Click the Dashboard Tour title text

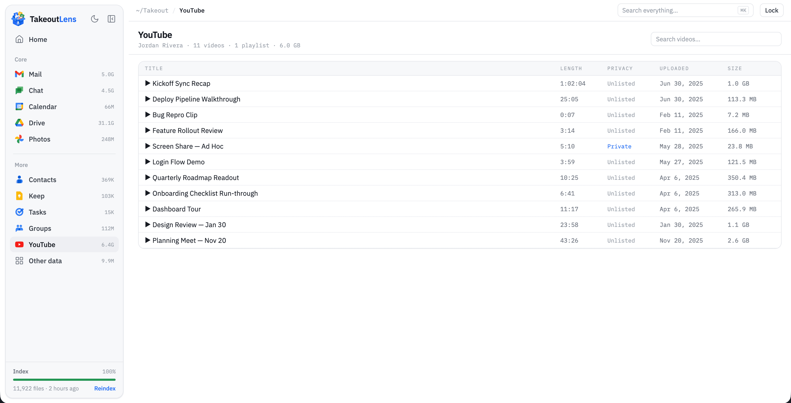click(x=177, y=209)
